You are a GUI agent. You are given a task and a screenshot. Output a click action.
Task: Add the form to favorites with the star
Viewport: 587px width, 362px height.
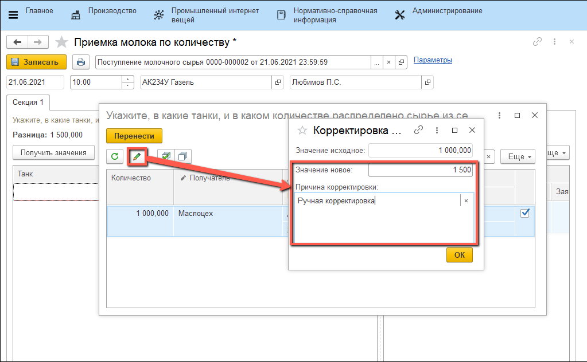(61, 42)
